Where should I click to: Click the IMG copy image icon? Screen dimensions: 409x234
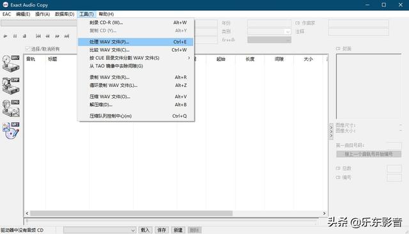(x=11, y=108)
